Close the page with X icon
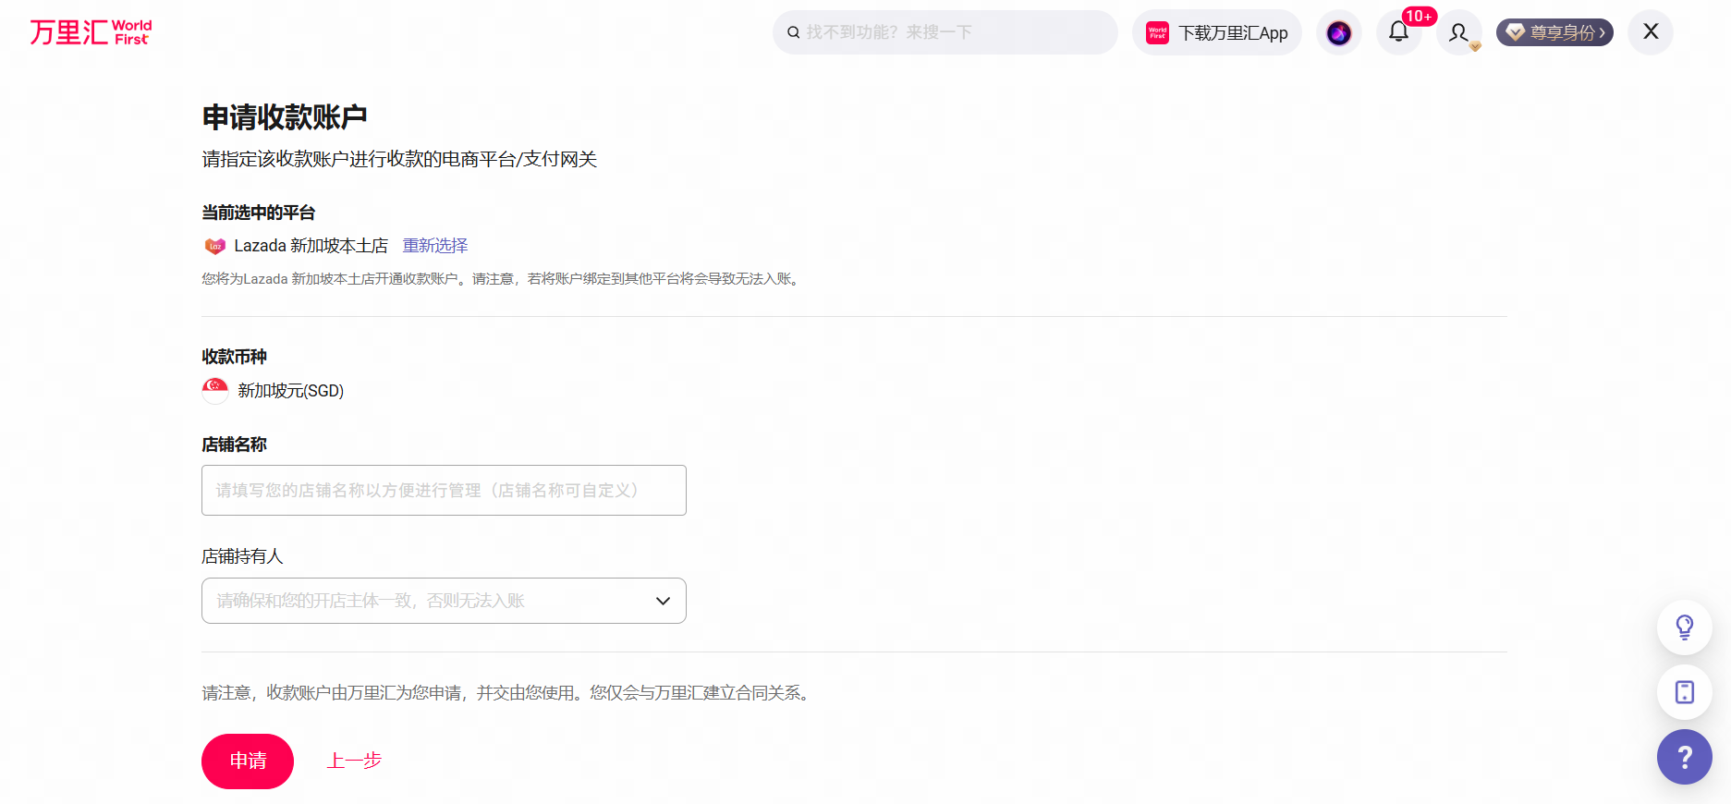Image resolution: width=1731 pixels, height=804 pixels. [x=1651, y=32]
